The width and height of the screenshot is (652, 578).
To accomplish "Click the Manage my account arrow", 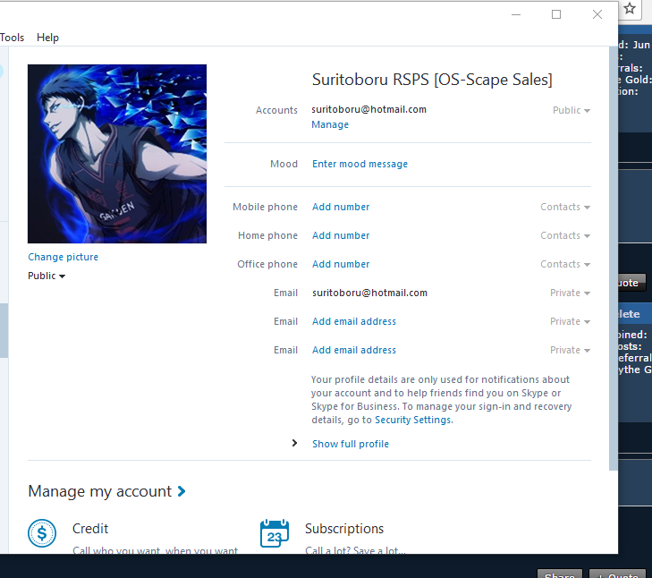I will (182, 491).
